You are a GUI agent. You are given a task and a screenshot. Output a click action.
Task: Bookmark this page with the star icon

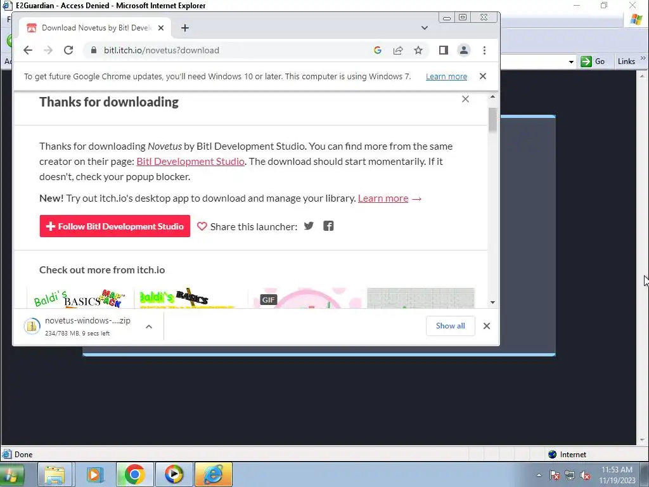(x=418, y=51)
